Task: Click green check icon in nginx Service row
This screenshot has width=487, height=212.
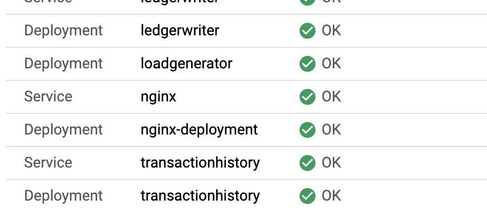Action: click(x=307, y=96)
